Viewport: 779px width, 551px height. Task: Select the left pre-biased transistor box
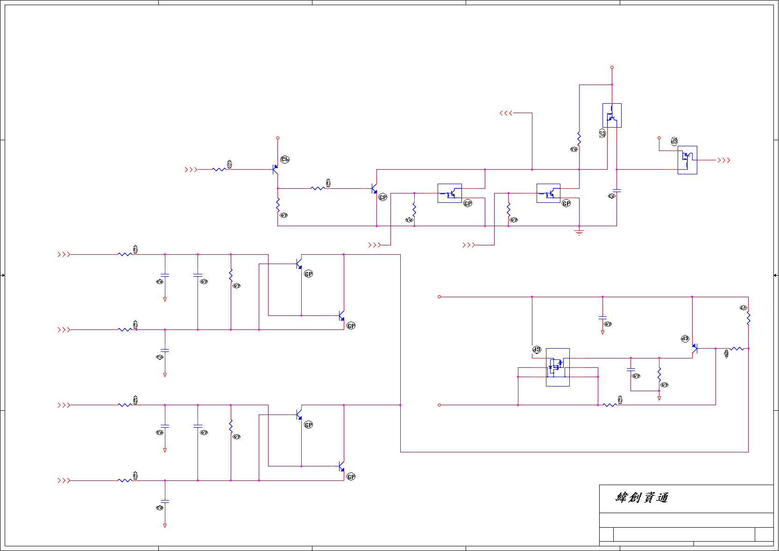(x=450, y=193)
